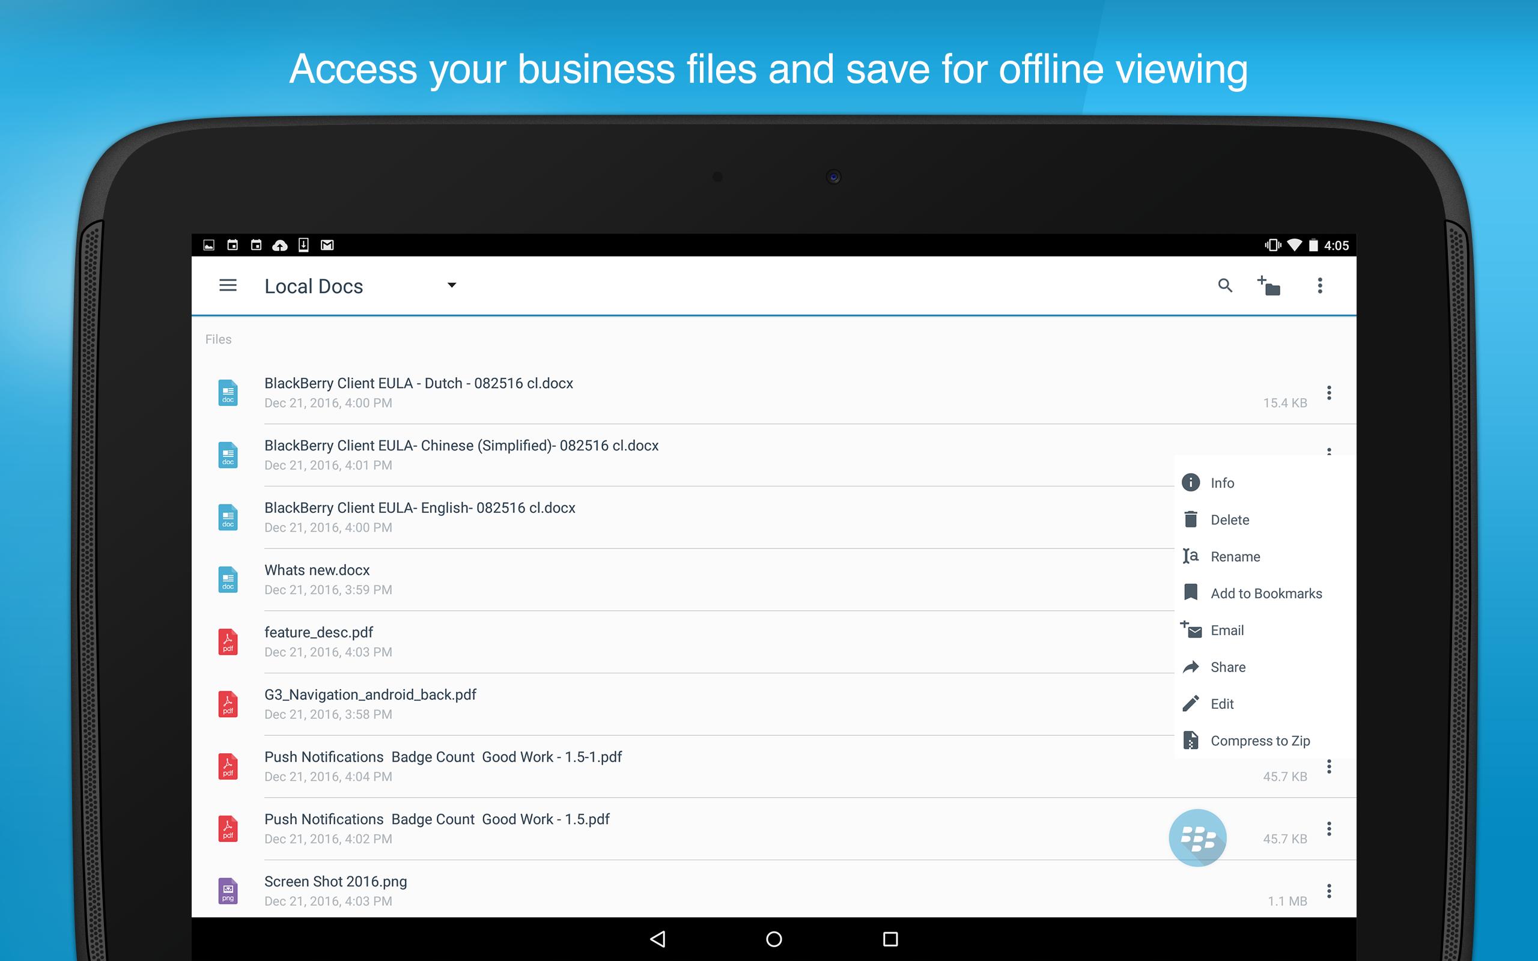The height and width of the screenshot is (961, 1538).
Task: Expand the Local Docs dropdown arrow
Action: pos(452,285)
